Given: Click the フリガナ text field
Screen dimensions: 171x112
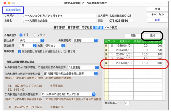Looking at the screenshot, I should 59,16.
